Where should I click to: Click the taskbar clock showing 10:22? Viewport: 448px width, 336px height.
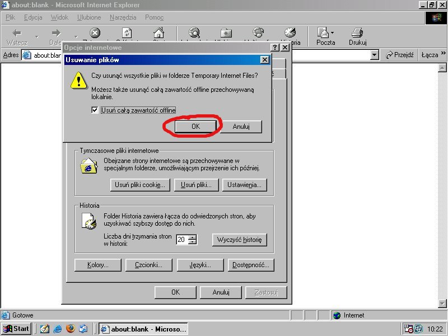coord(435,329)
